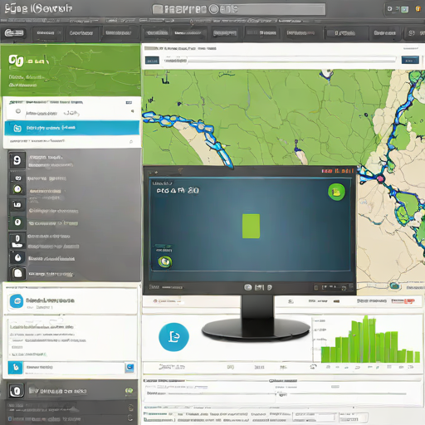Click the camera icon below the monitor screen

(248, 287)
